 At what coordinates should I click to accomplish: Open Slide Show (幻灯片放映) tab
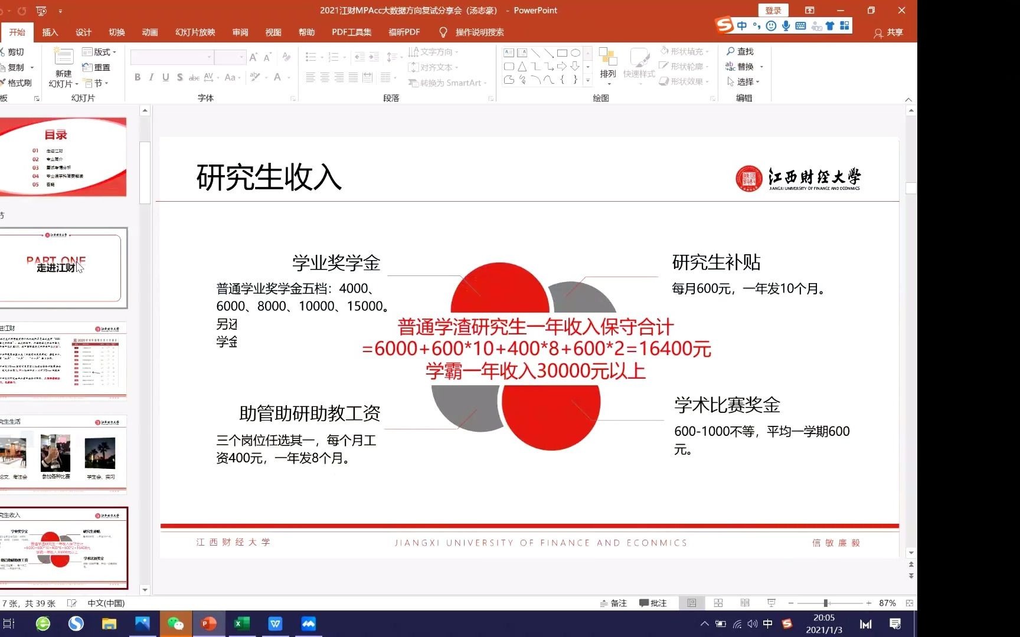tap(195, 32)
